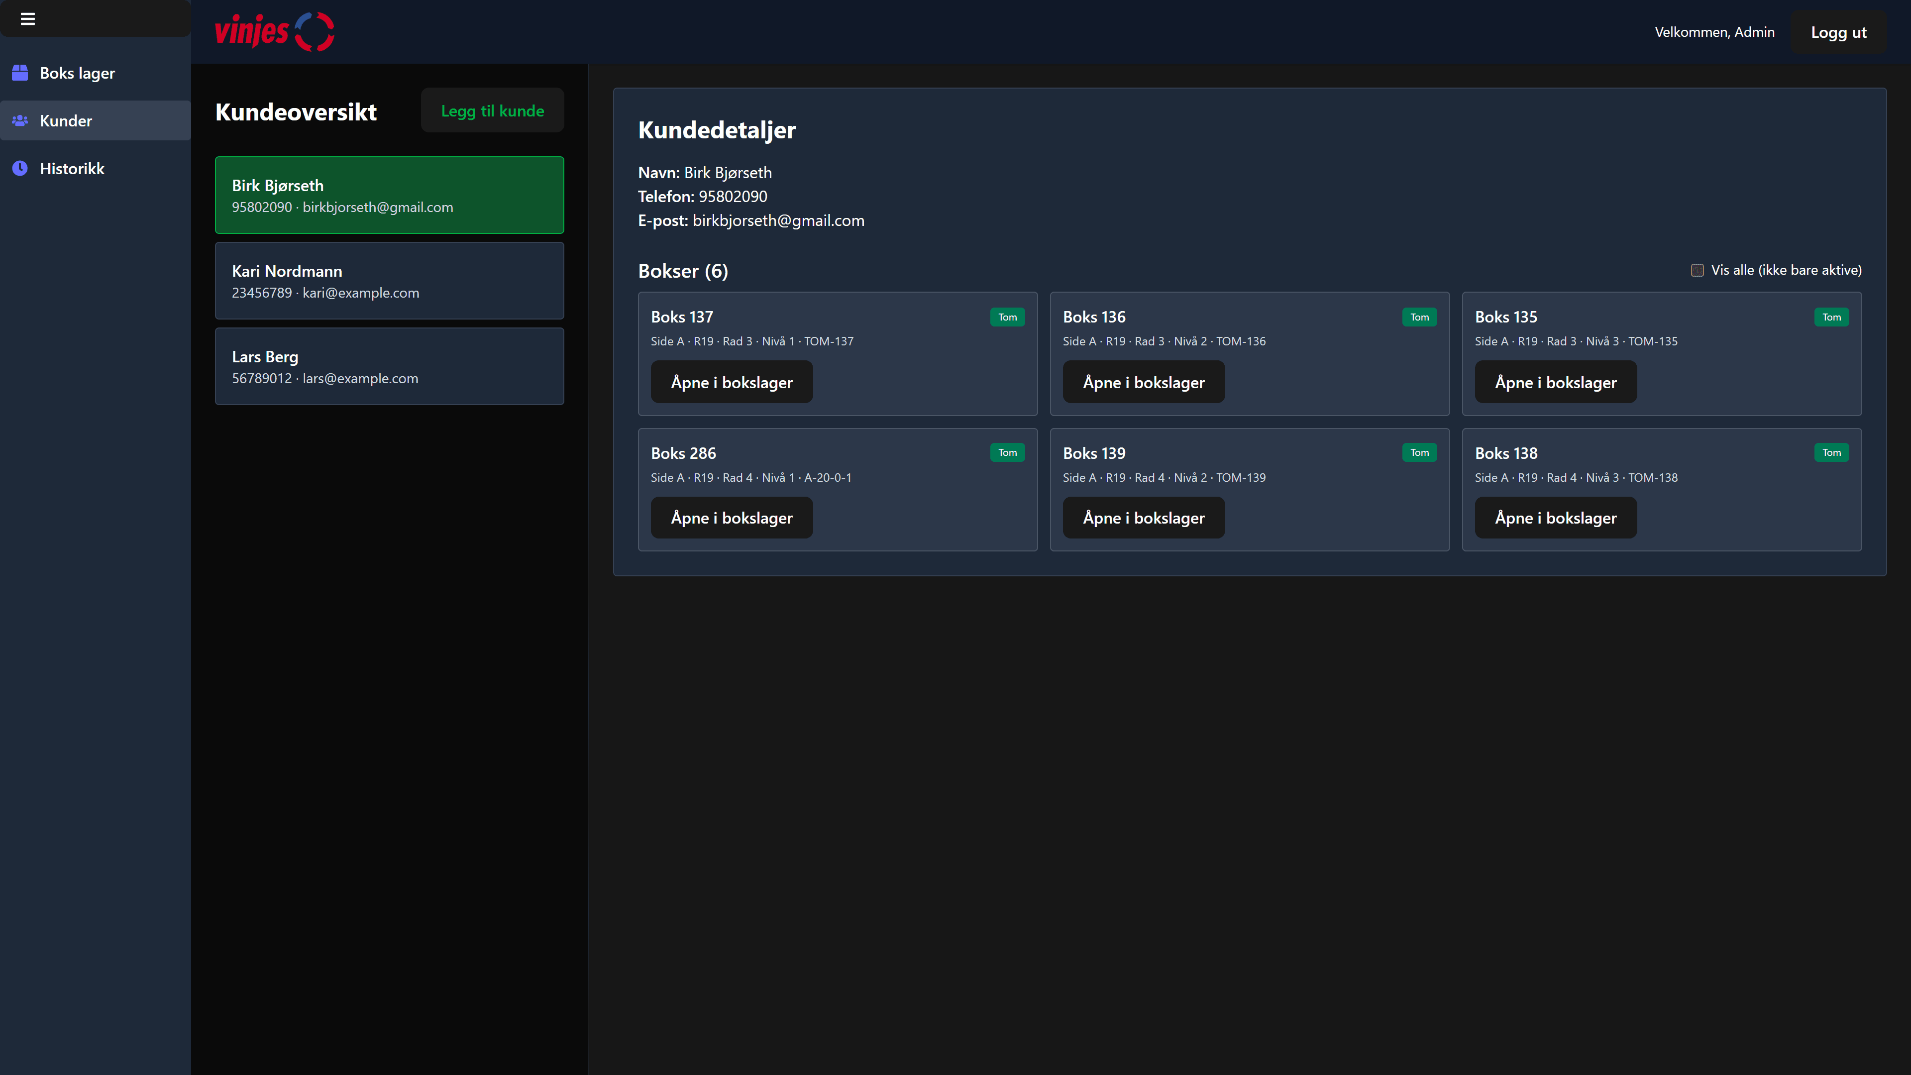
Task: Click the Vinjes logo
Action: tap(274, 32)
